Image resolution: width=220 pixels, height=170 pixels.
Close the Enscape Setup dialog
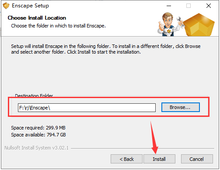click(209, 6)
